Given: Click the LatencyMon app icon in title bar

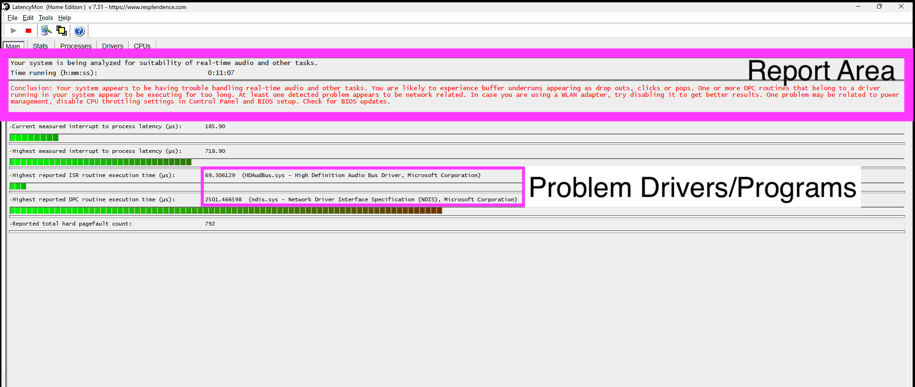Looking at the screenshot, I should 6,7.
